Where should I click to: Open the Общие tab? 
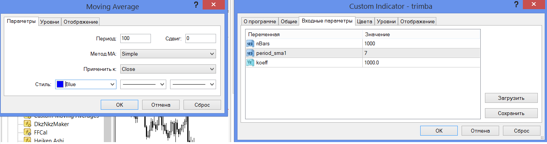tap(289, 22)
